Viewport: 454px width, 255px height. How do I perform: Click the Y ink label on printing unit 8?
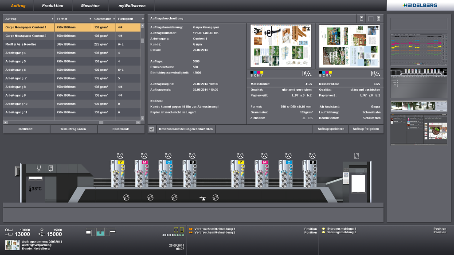(x=121, y=162)
